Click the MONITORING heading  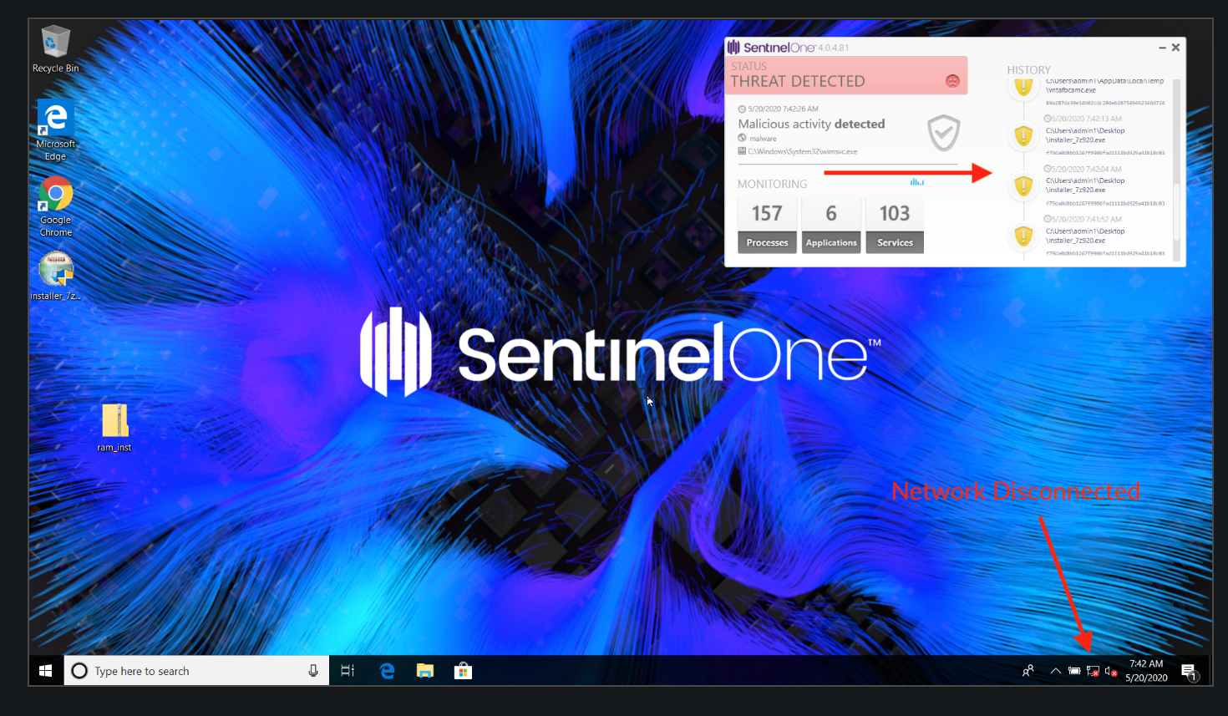tap(772, 184)
